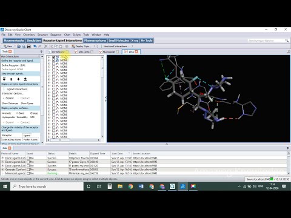Expand the 100 poses Dock Ligands job

[3, 158]
